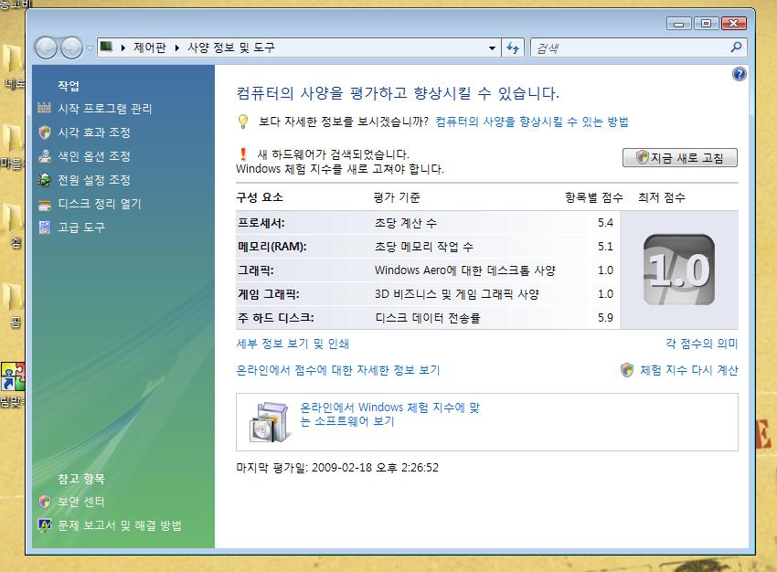777x572 pixels.
Task: Click the 메모리(RAM): row label
Action: [x=272, y=247]
